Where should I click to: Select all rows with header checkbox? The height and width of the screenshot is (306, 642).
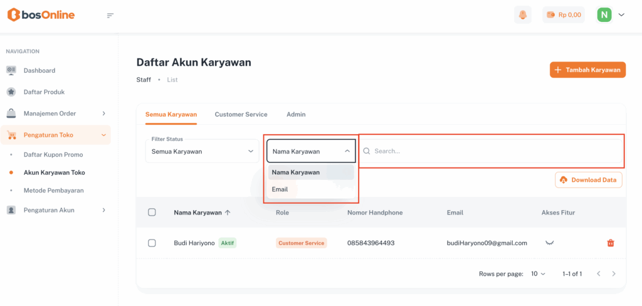(152, 213)
